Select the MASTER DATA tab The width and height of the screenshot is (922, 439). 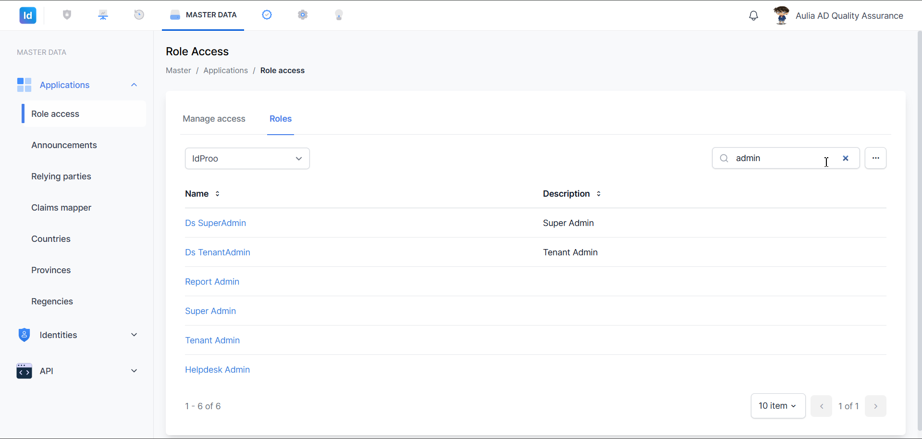click(x=203, y=15)
